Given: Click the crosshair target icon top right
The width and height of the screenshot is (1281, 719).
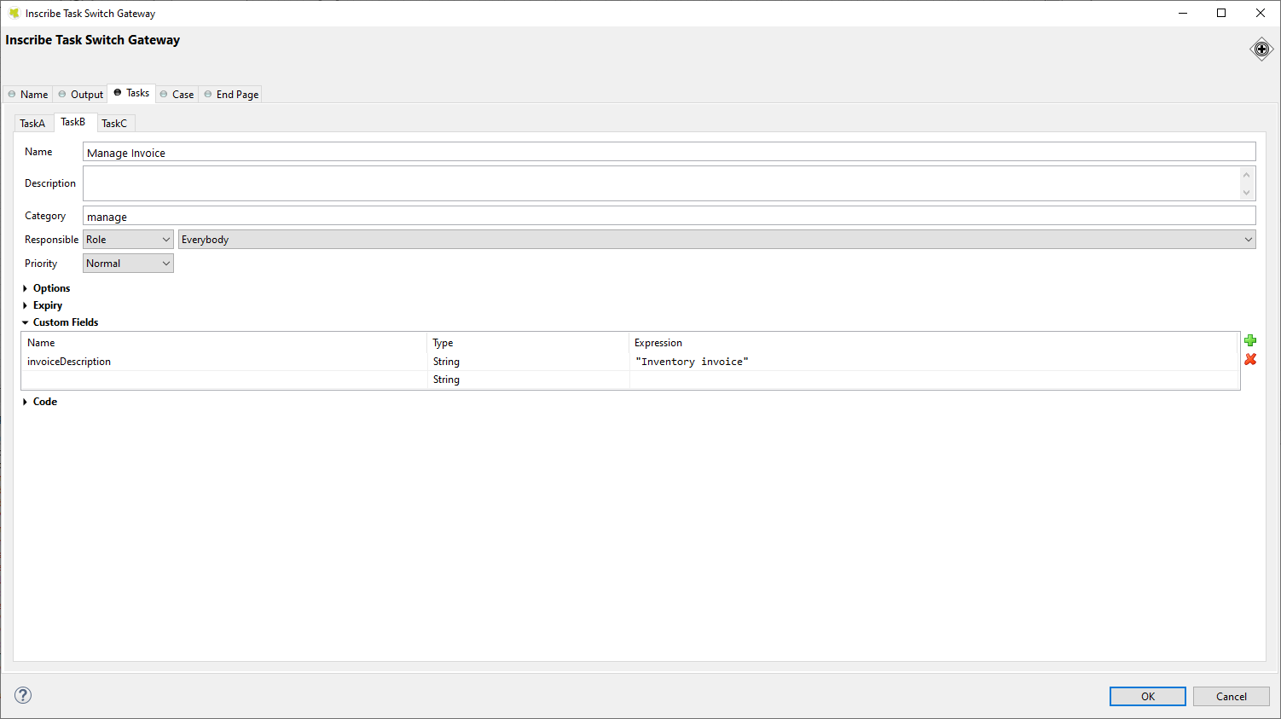Looking at the screenshot, I should coord(1261,49).
